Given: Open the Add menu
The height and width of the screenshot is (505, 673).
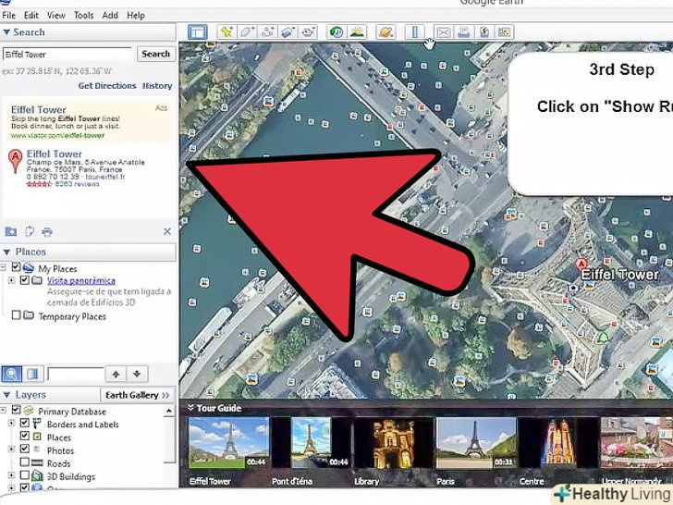Looking at the screenshot, I should (x=110, y=16).
